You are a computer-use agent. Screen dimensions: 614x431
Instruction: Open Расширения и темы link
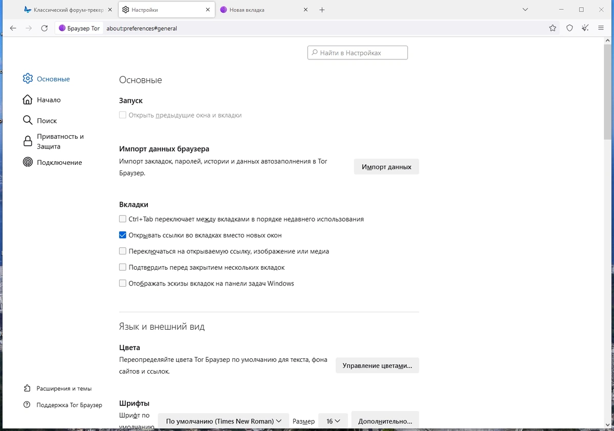57,389
